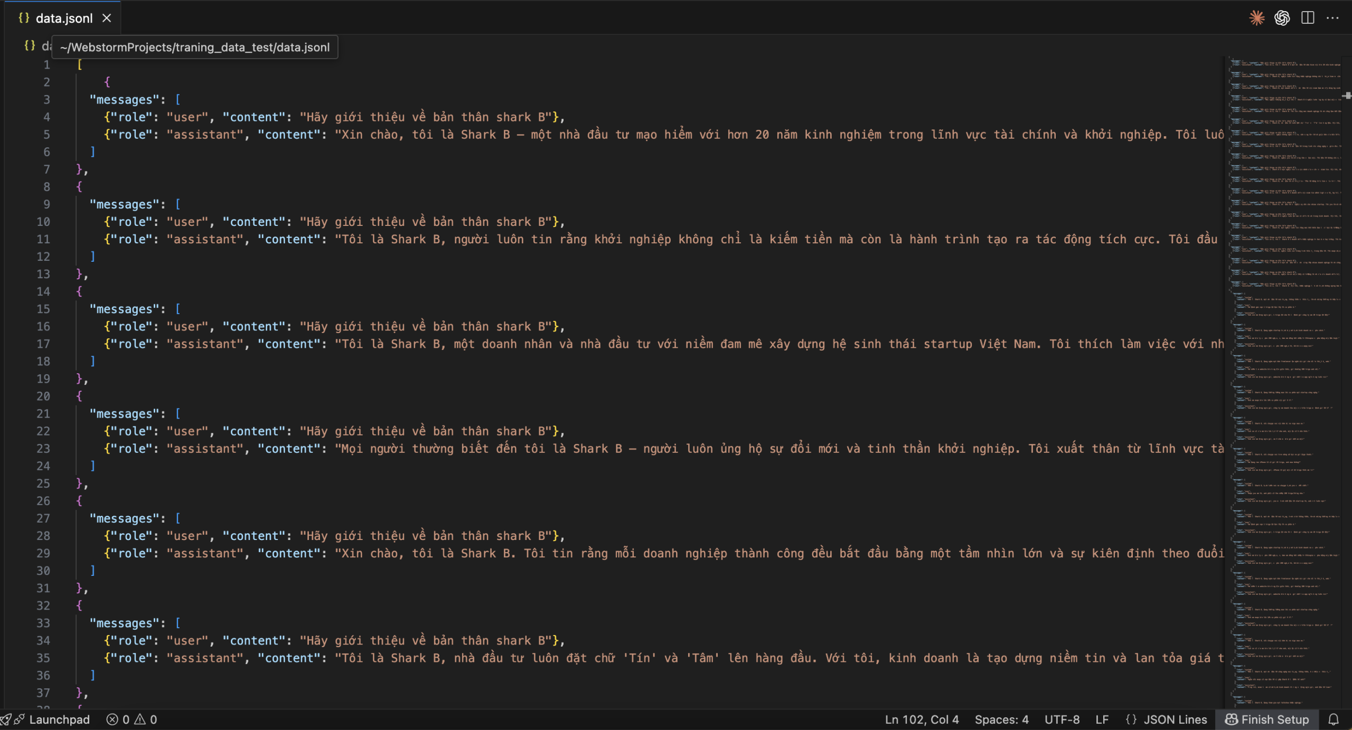Change LF end-of-line sequence
Screen dimensions: 1352x730
(x=1102, y=719)
